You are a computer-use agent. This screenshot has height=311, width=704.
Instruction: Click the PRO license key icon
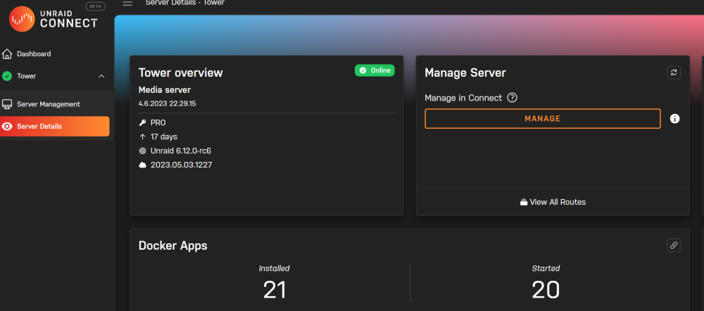coord(143,122)
